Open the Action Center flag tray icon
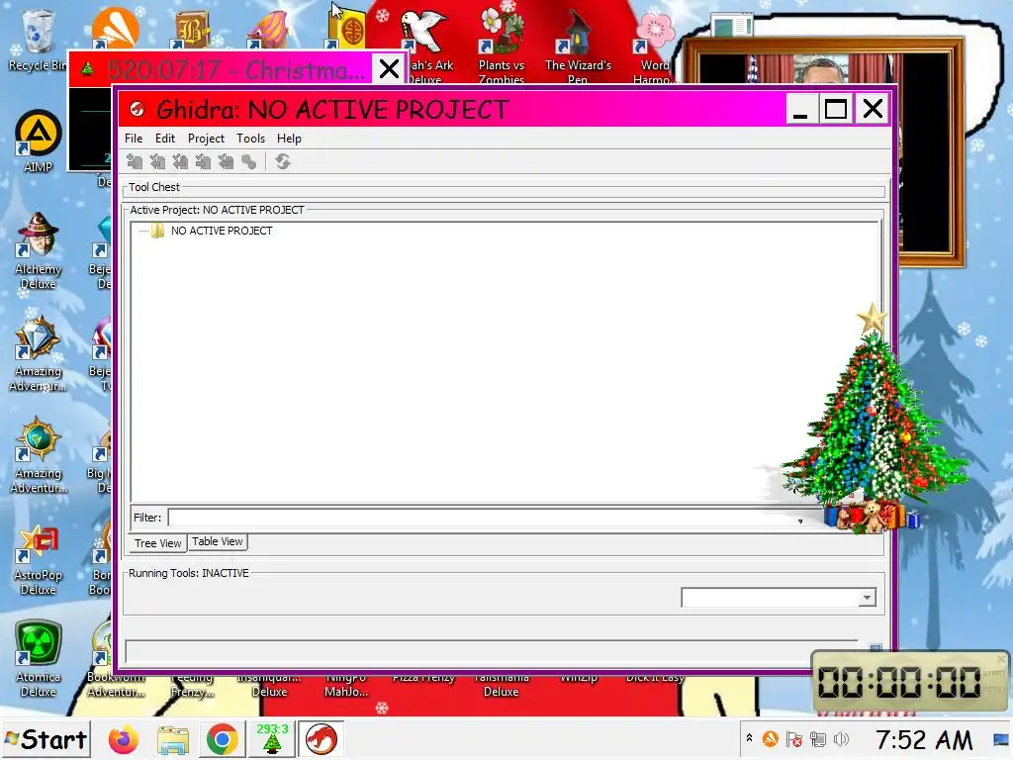 pos(794,738)
